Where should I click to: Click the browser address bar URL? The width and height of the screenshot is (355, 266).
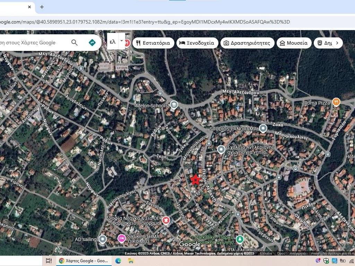(x=146, y=22)
